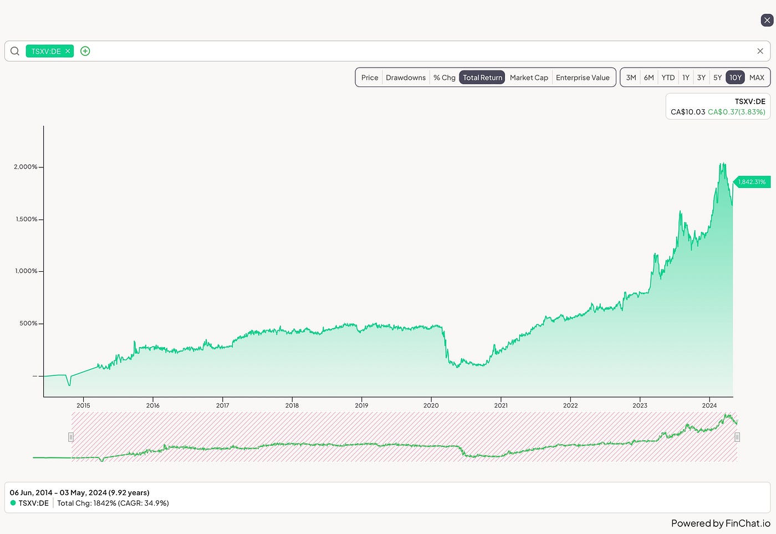776x534 pixels.
Task: Set time range to 3M
Action: point(631,78)
